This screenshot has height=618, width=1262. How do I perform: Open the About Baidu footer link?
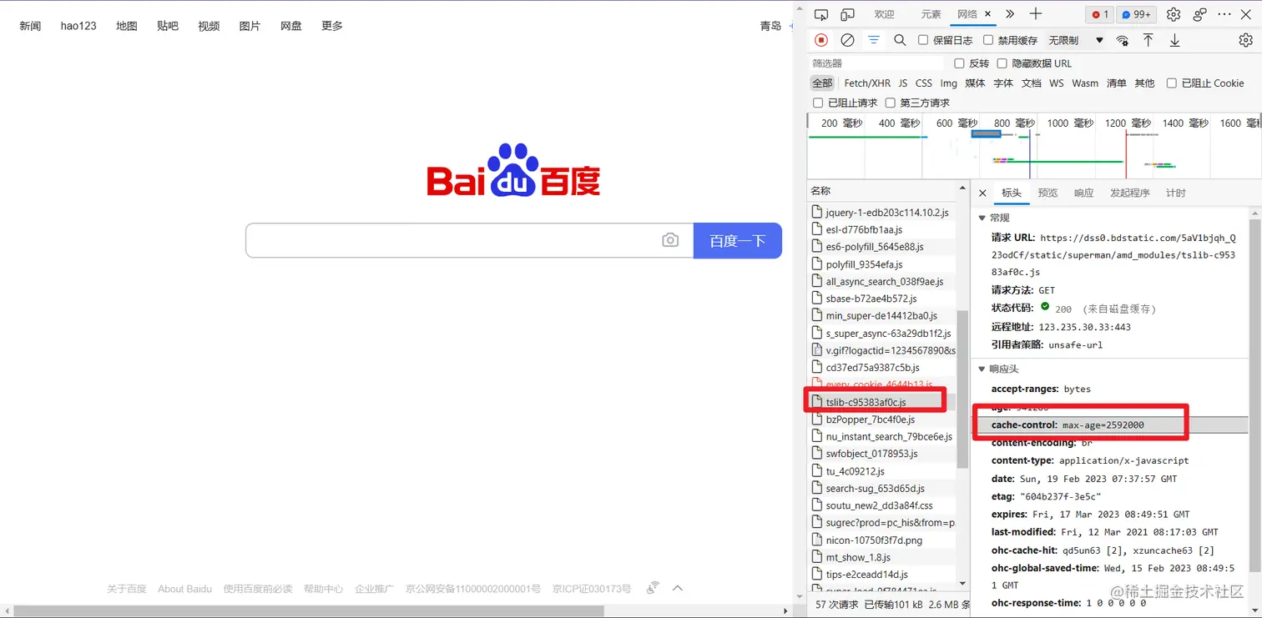point(184,589)
